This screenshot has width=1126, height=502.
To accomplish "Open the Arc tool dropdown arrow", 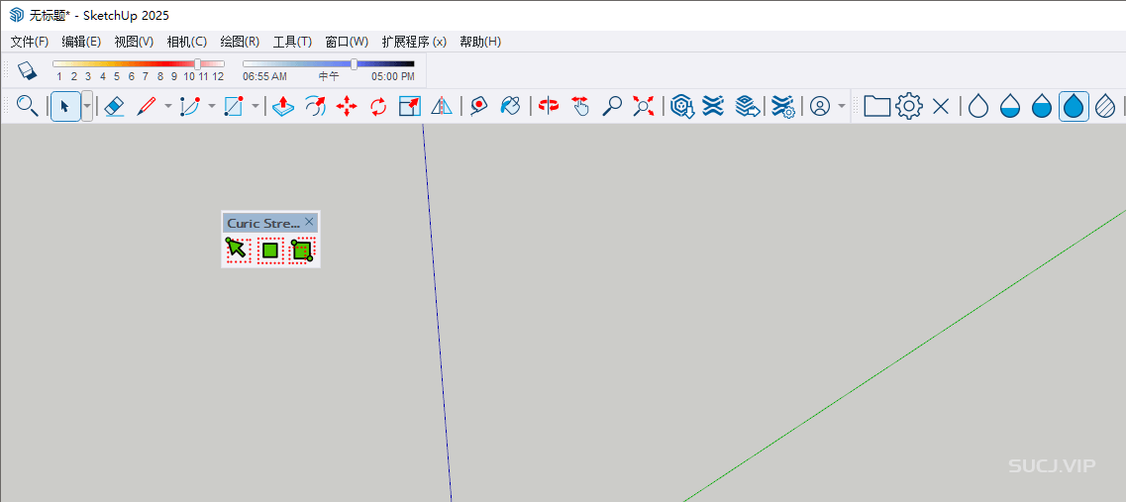I will [212, 106].
